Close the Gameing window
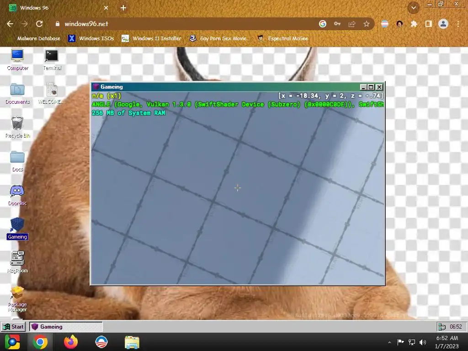 [379, 87]
